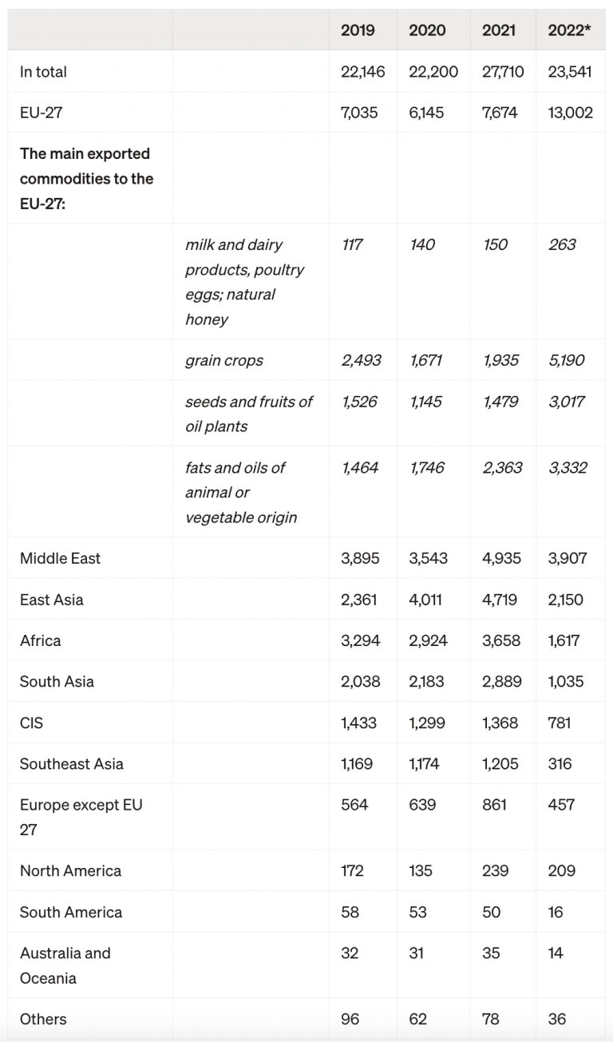Click grain crops 2022 value 5,190
The height and width of the screenshot is (1042, 613).
pyautogui.click(x=567, y=361)
